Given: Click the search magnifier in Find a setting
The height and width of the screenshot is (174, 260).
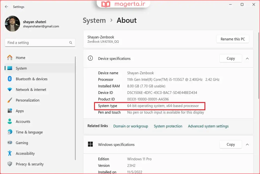Looking at the screenshot, I should pos(71,43).
